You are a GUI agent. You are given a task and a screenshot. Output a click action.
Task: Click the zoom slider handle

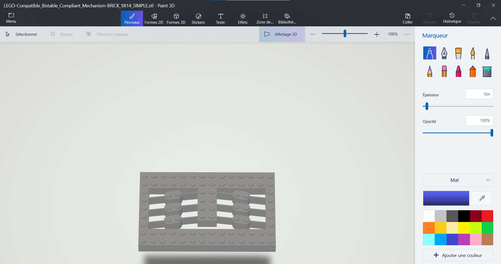click(x=345, y=33)
